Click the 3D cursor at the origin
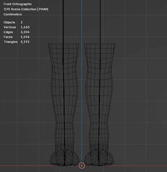 click(x=82, y=165)
